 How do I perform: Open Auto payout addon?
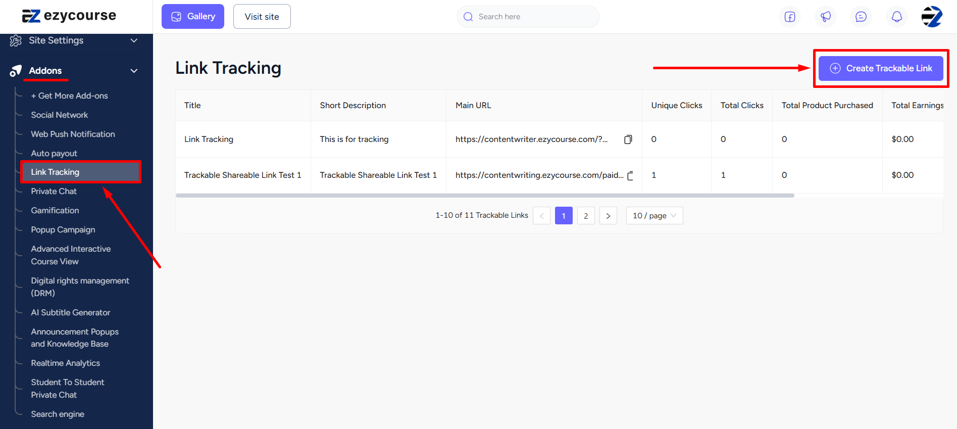54,154
